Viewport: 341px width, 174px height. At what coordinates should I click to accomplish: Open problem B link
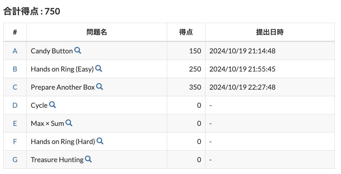tap(15, 69)
